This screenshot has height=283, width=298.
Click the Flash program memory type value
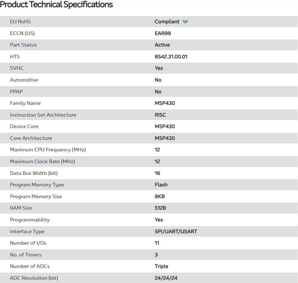[161, 185]
